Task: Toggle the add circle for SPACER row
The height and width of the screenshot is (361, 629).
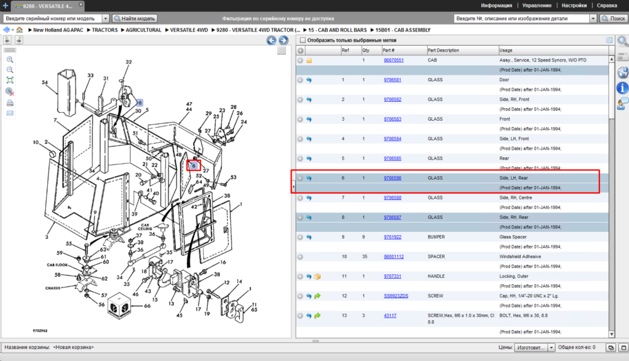Action: point(300,257)
